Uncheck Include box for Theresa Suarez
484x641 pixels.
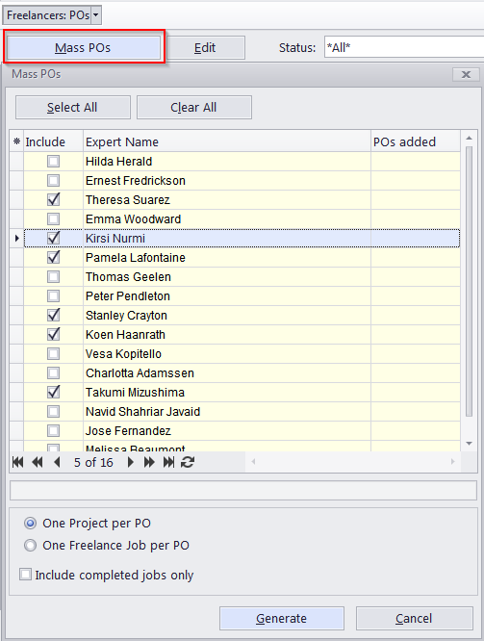point(53,199)
